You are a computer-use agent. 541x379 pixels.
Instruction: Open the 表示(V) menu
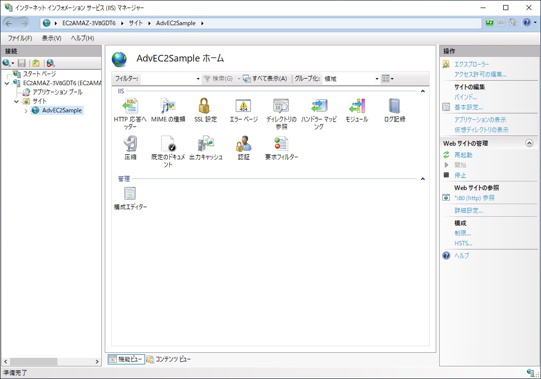point(51,38)
